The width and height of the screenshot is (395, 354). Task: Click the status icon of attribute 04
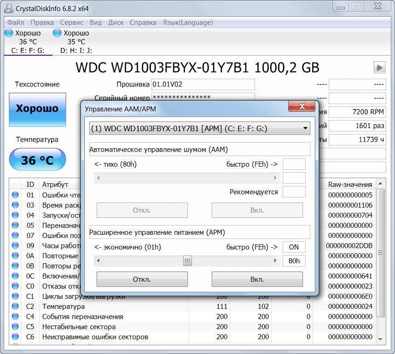click(x=15, y=215)
